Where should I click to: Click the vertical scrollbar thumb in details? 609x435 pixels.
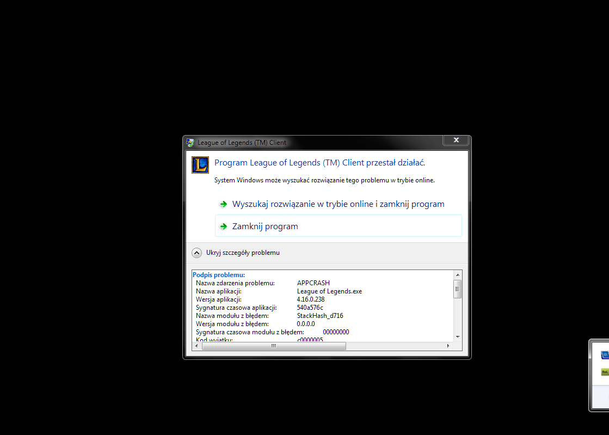[x=458, y=289]
